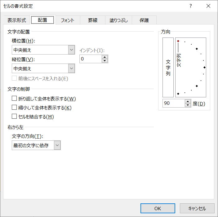The image size is (218, 217).
Task: Select vertical 文字列 orientation box
Action: pyautogui.click(x=168, y=67)
